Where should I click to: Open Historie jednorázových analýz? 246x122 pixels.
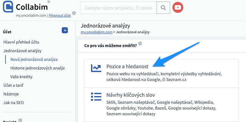coord(38,68)
